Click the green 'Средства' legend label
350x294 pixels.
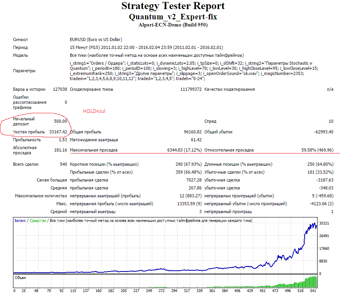[x=38, y=221]
